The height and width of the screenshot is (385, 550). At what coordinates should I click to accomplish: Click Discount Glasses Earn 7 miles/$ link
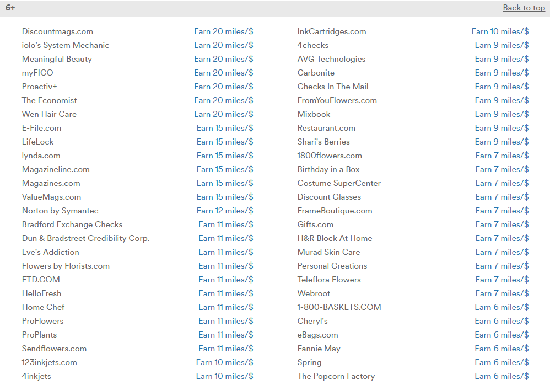(x=502, y=197)
